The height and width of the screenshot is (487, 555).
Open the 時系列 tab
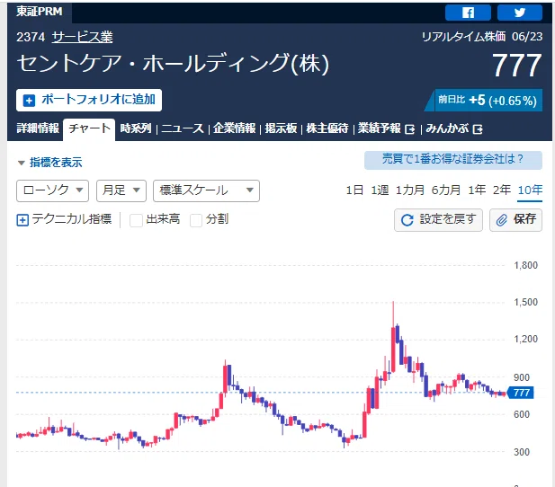[136, 128]
